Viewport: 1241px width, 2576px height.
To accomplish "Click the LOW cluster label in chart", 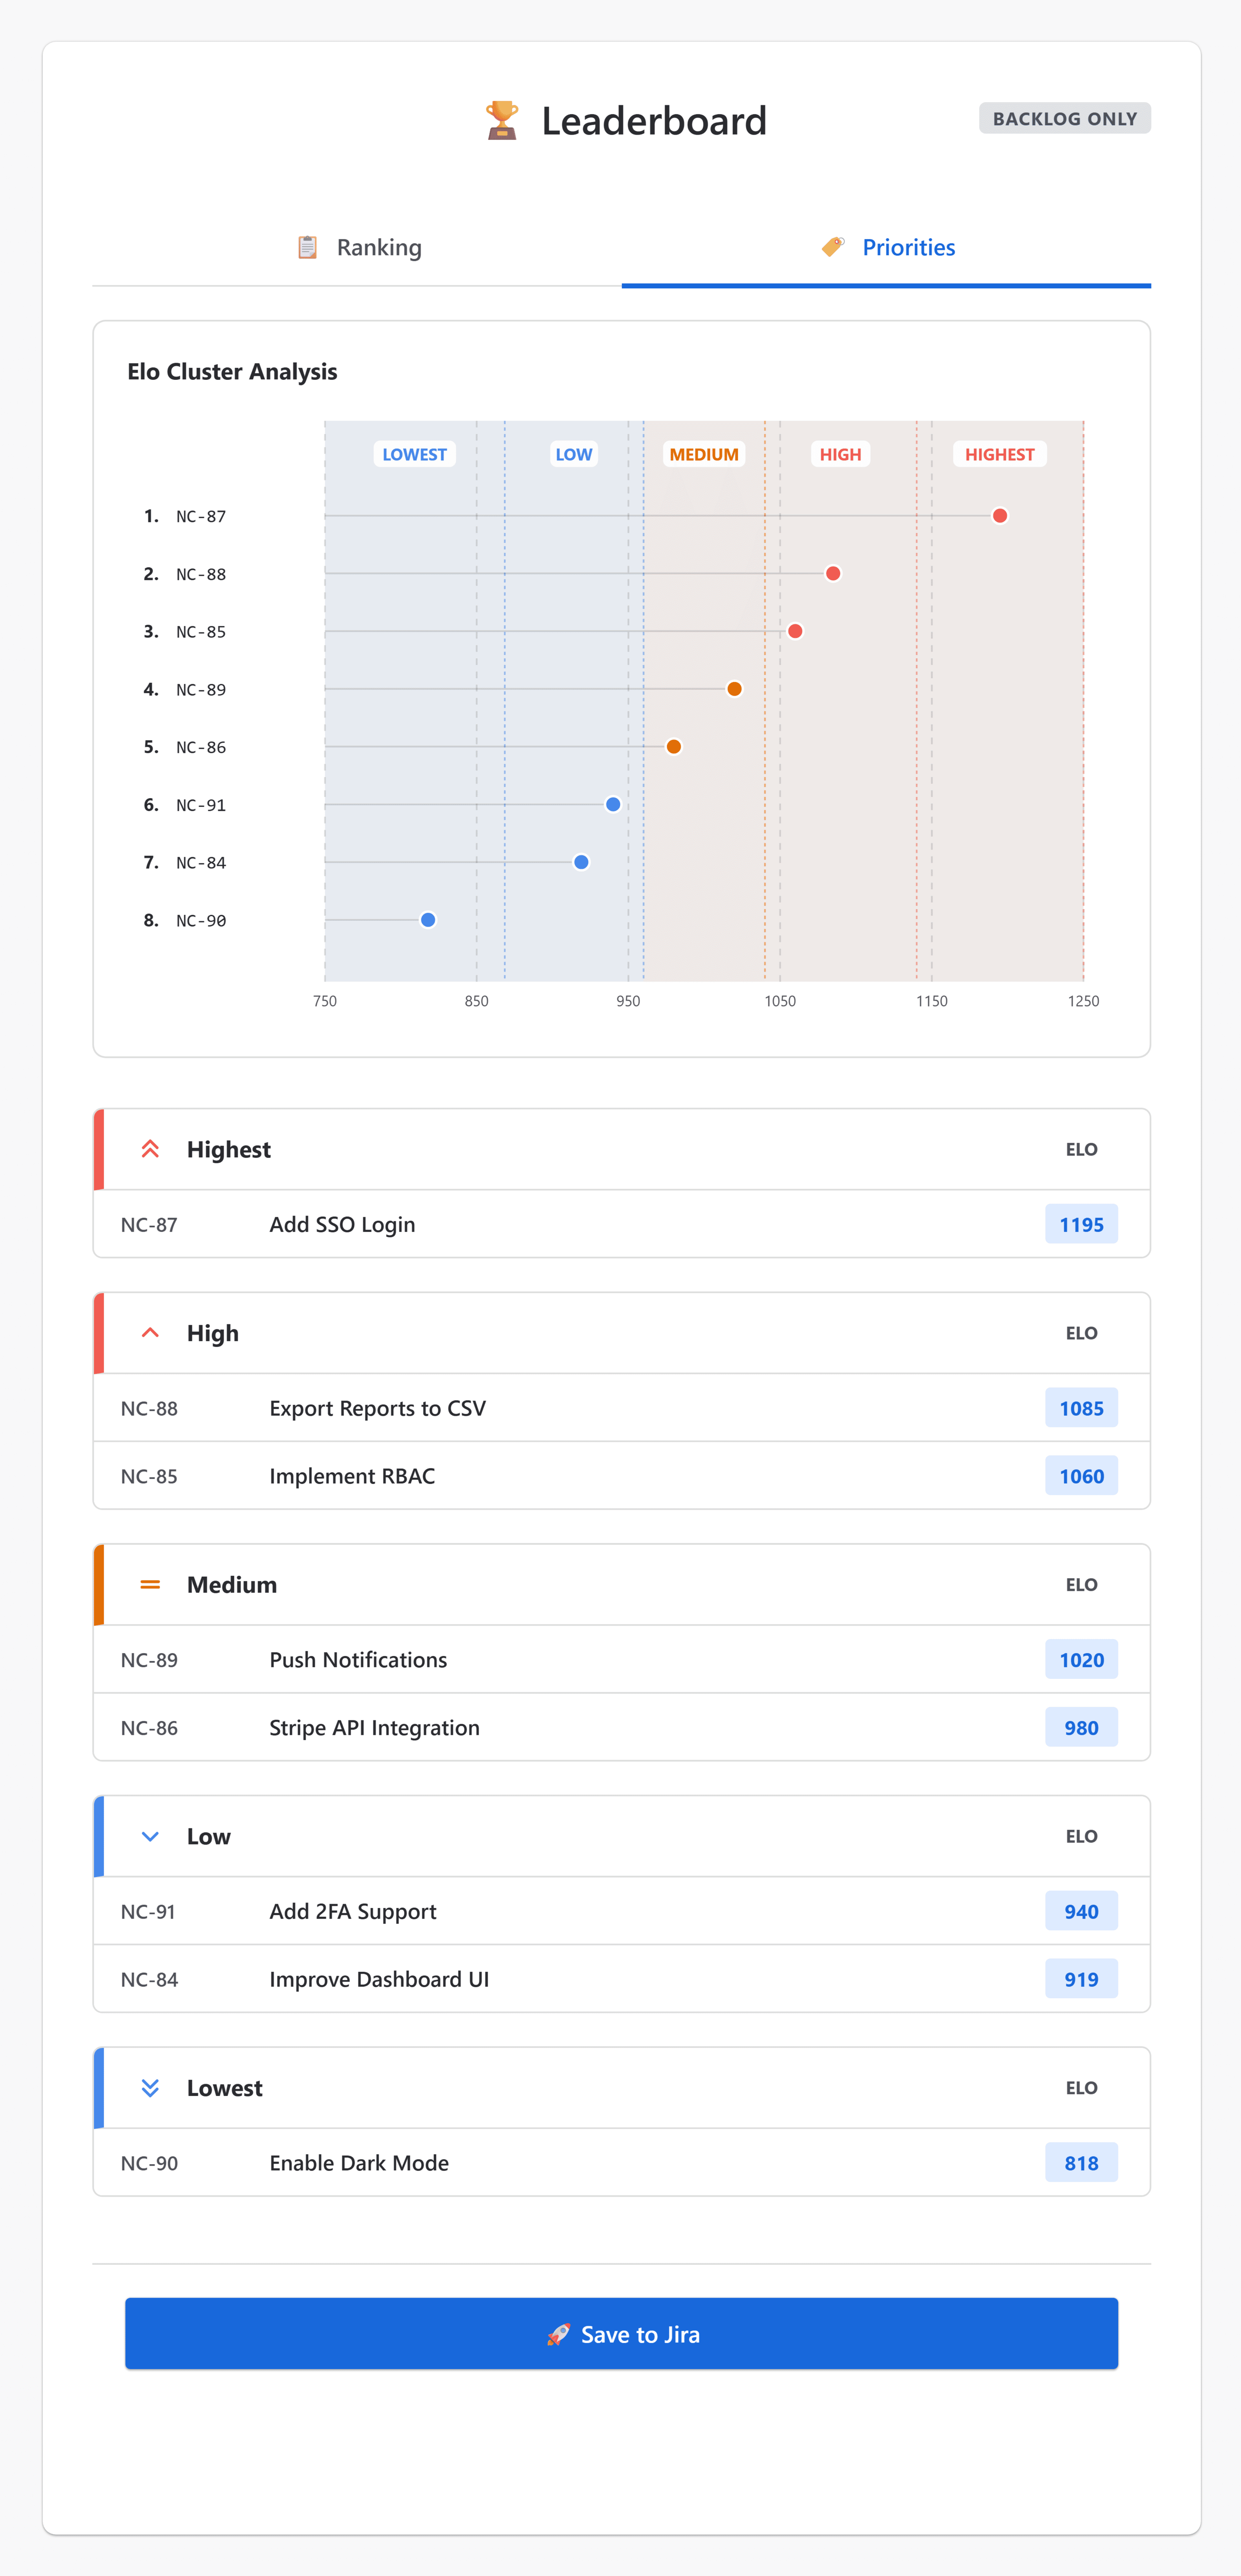I will tap(574, 454).
